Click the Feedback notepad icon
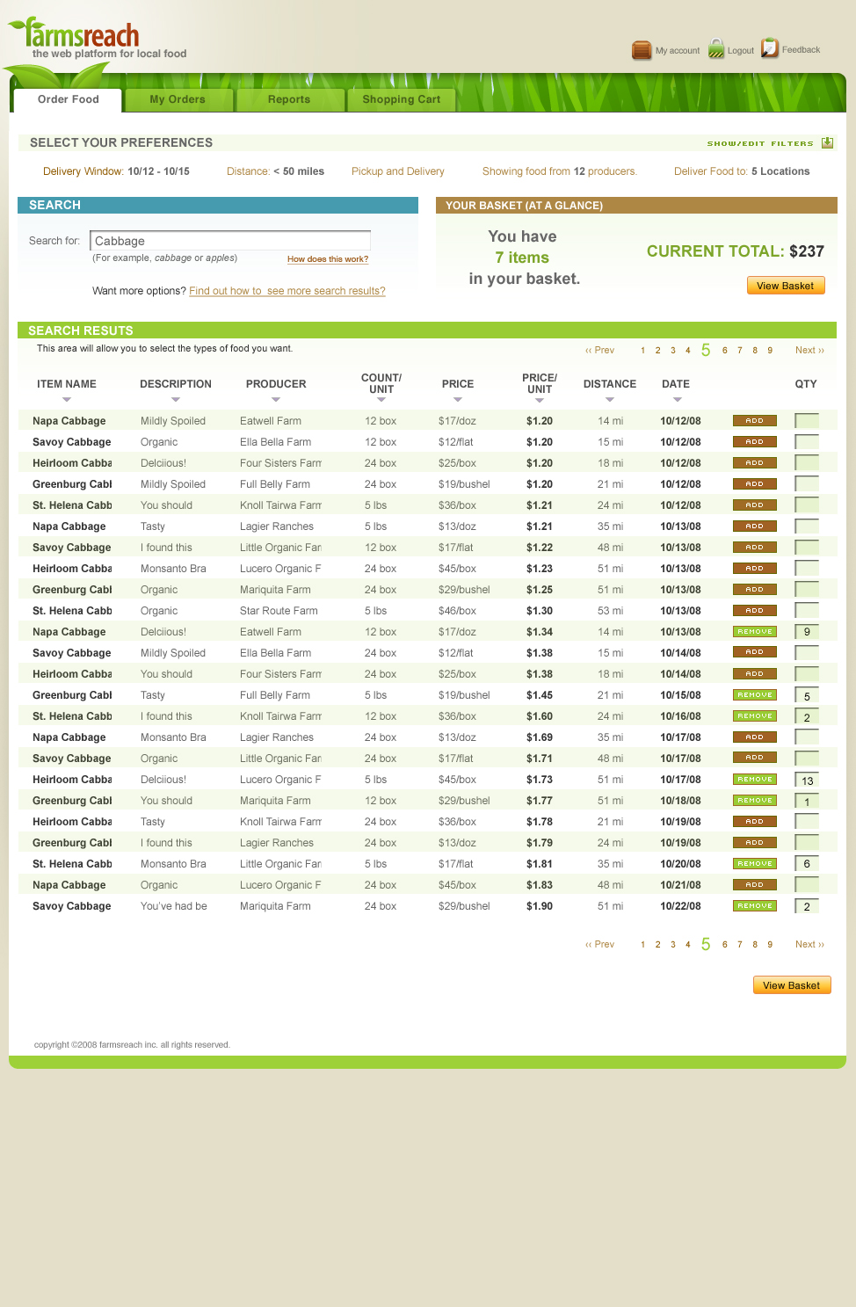Screen dimensions: 856x1307 click(x=770, y=48)
